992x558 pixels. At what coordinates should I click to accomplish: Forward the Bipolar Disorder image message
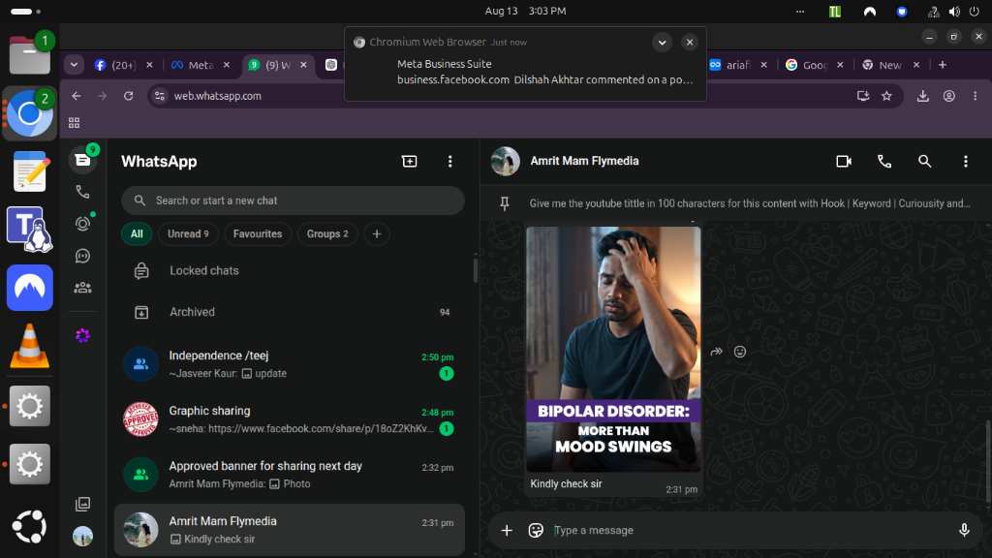(716, 352)
